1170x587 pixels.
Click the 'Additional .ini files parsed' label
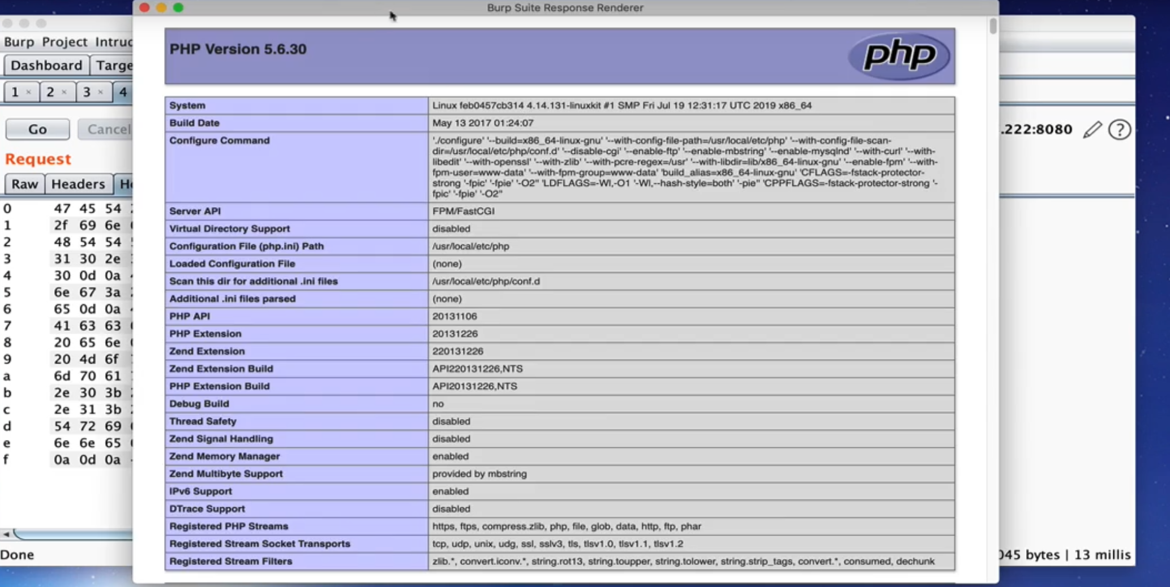(x=232, y=299)
